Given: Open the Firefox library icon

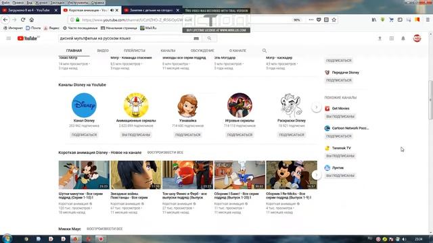Looking at the screenshot, I should pos(374,20).
